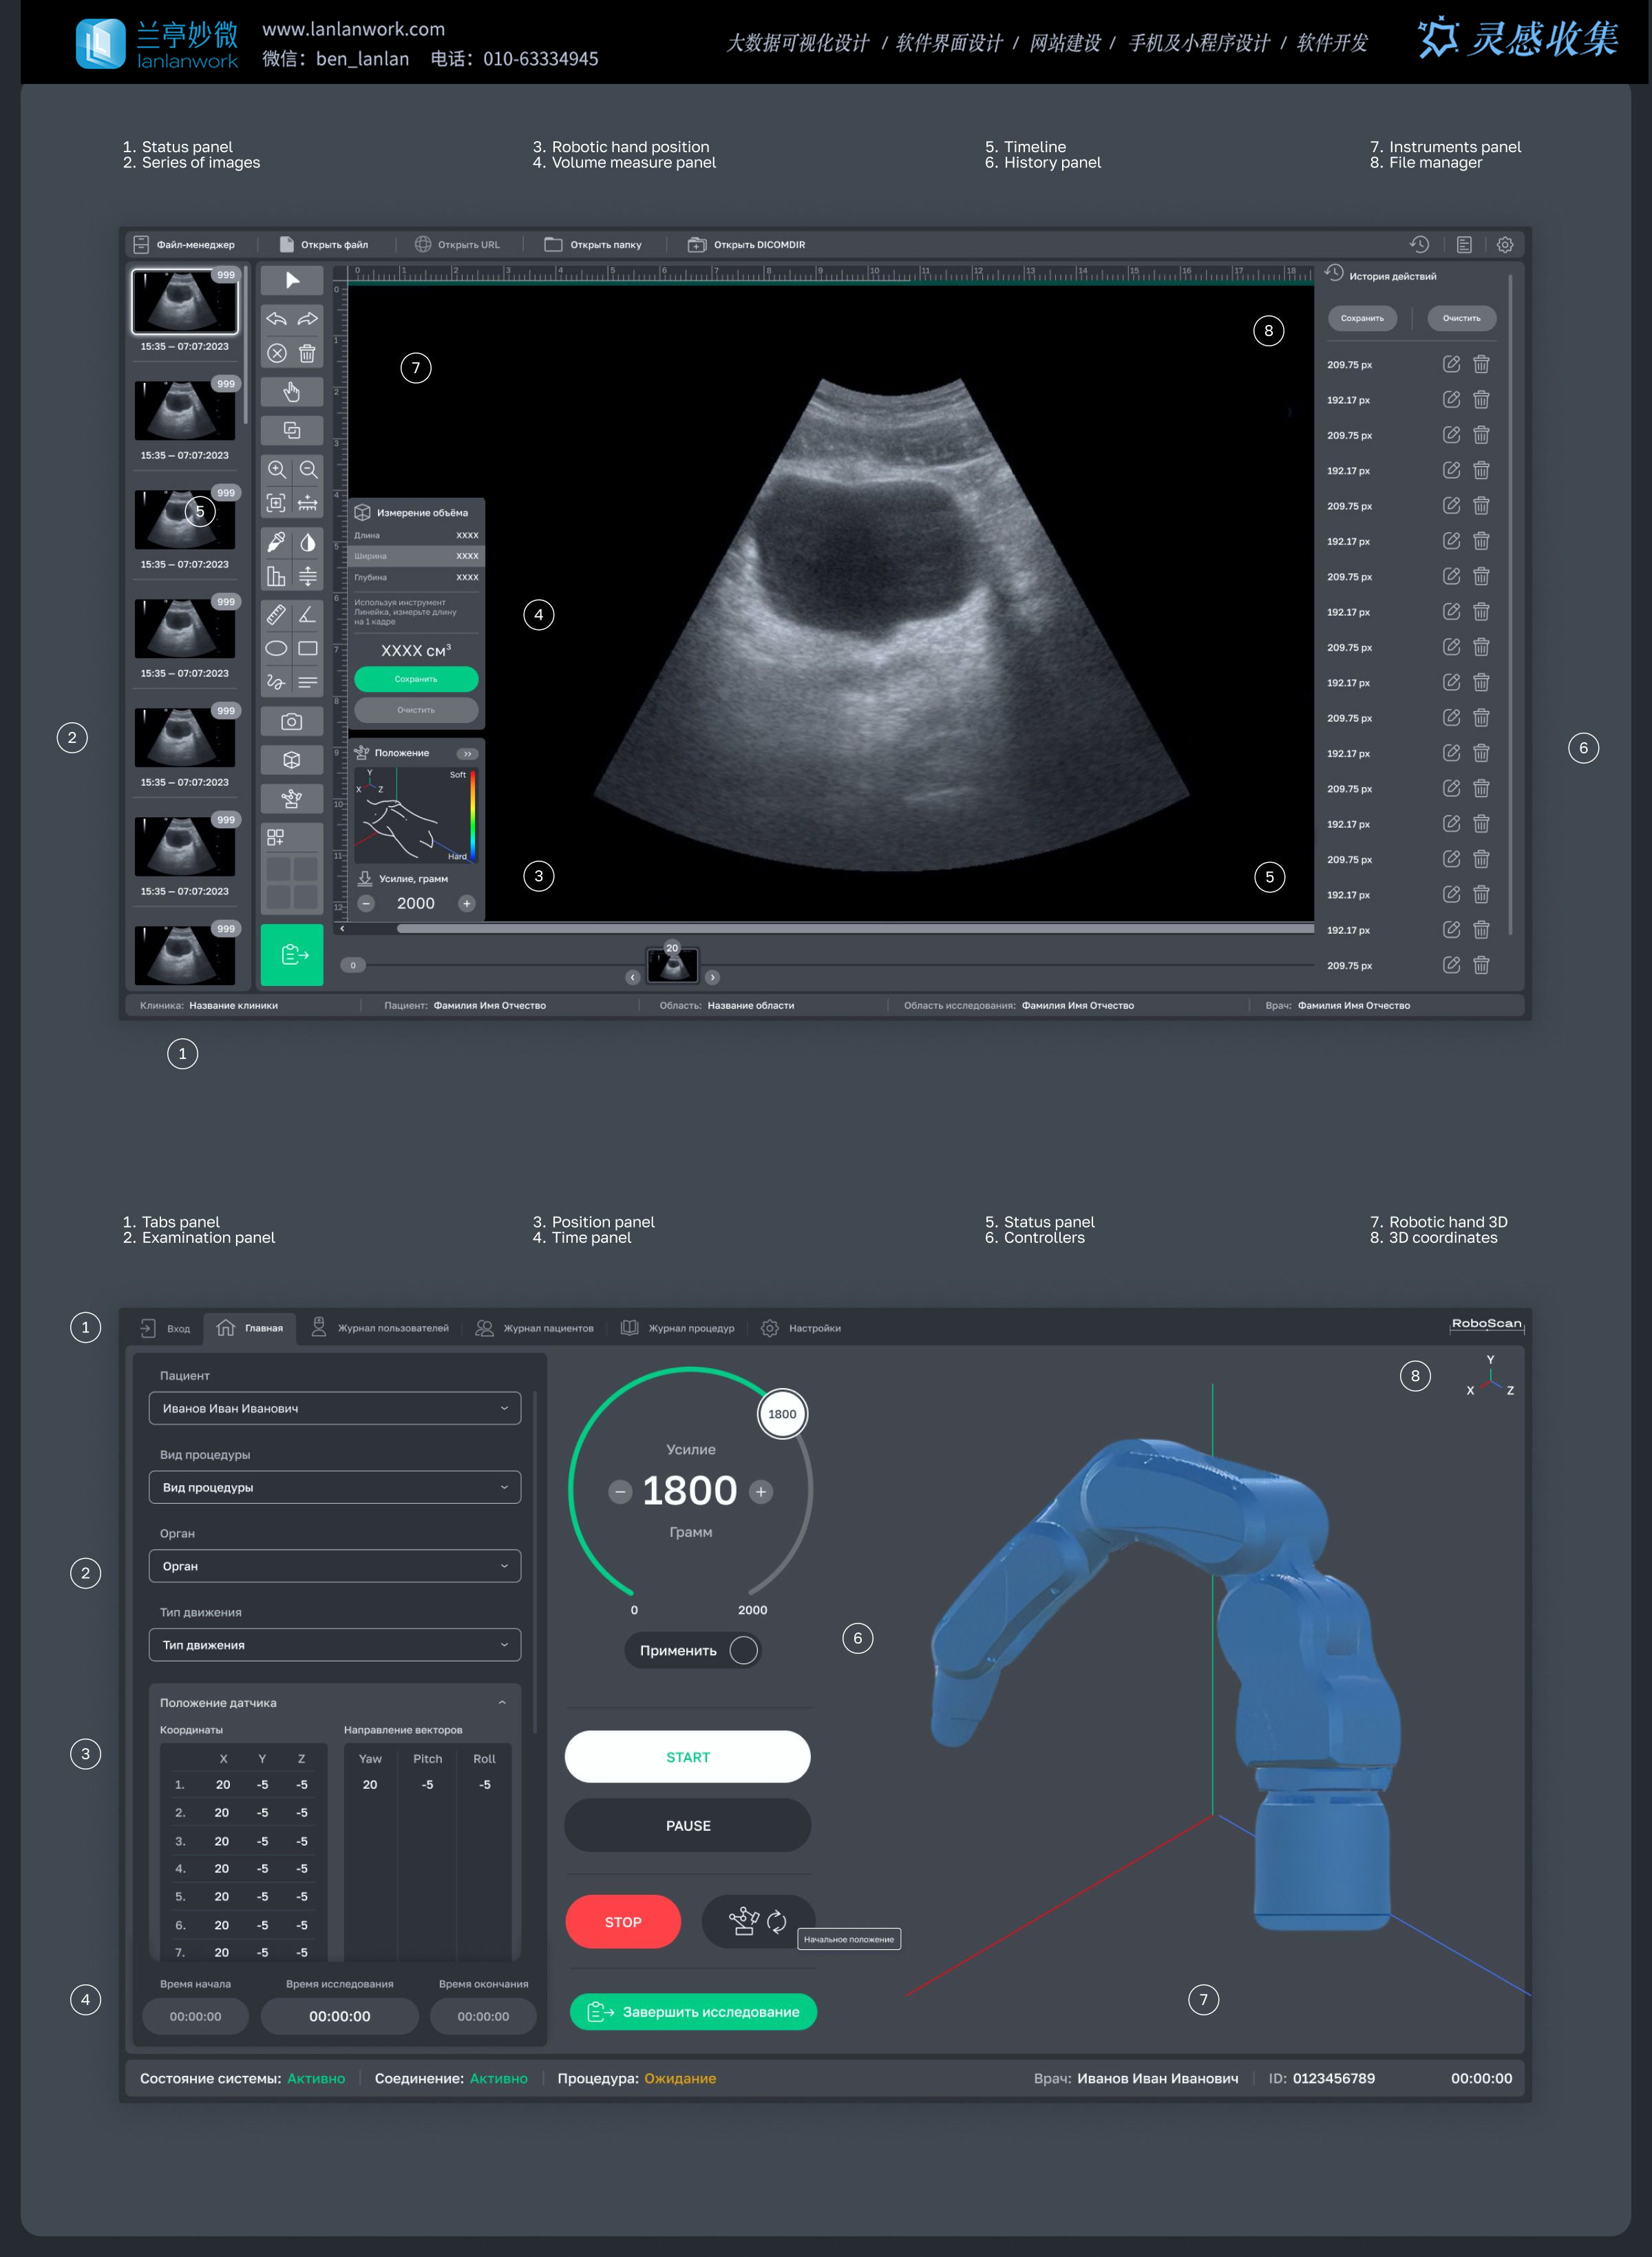Select the ruler measurement tool
Screen dimensions: 1652x2257
click(x=277, y=614)
